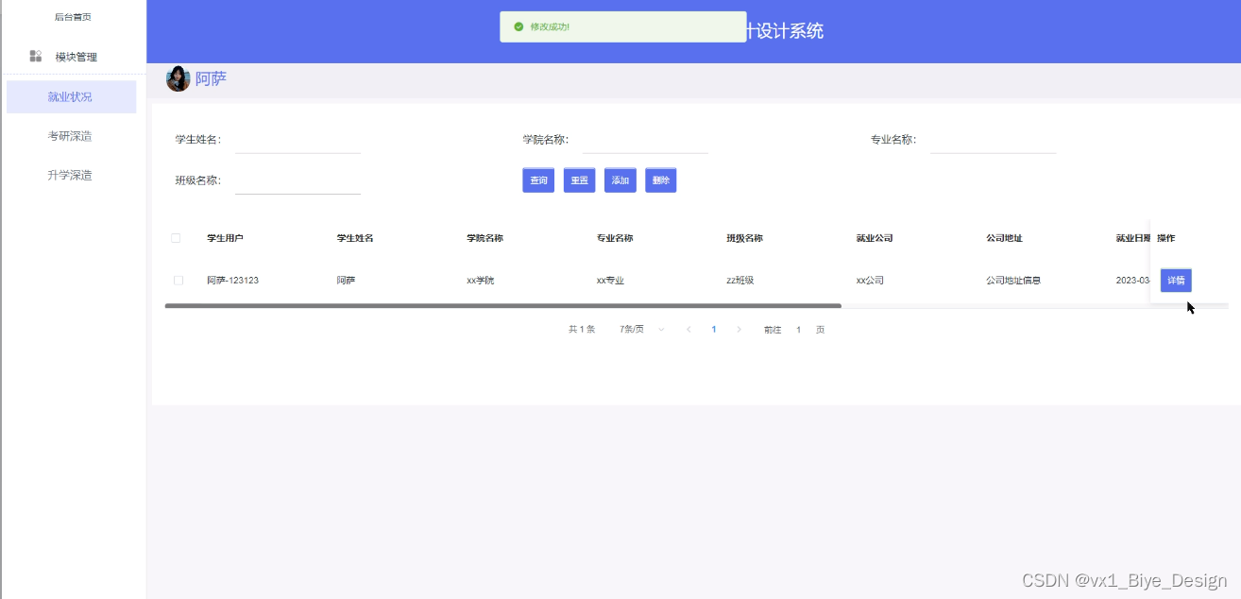
Task: Click the 学院名称 column header
Action: [484, 238]
